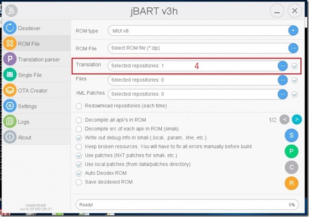
Task: Open Logs document icon
Action: [x=10, y=121]
